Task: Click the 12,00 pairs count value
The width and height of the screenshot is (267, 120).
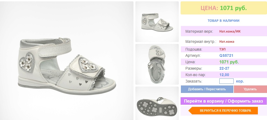Action: (x=224, y=75)
